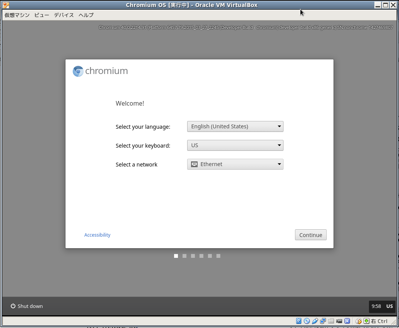Click the network adapters status icon
The image size is (399, 328).
click(x=323, y=321)
